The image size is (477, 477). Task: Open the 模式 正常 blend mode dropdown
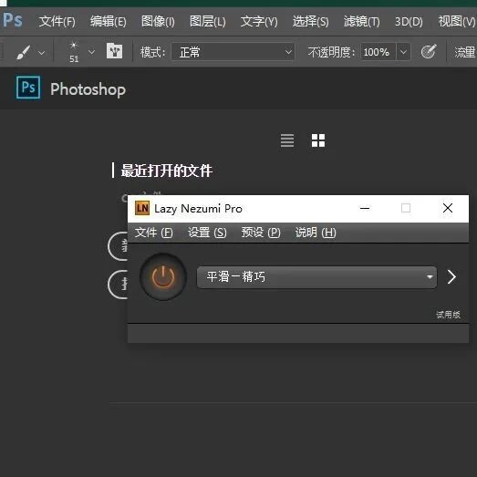coord(233,52)
